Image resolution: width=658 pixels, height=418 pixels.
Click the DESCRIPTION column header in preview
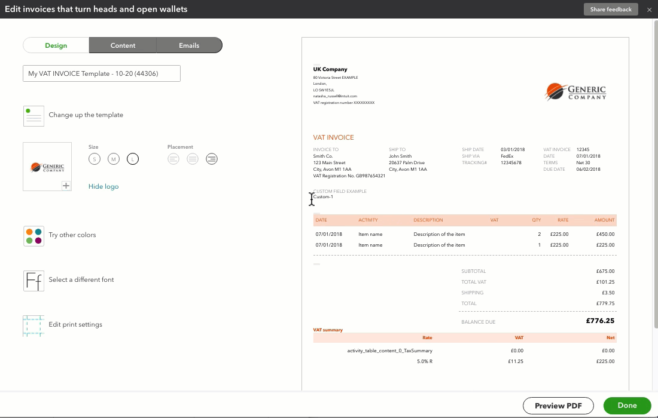(x=428, y=220)
